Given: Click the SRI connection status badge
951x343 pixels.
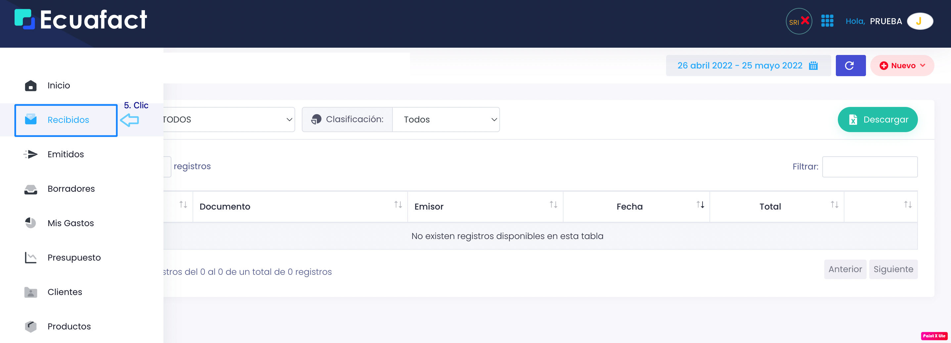Looking at the screenshot, I should click(798, 21).
